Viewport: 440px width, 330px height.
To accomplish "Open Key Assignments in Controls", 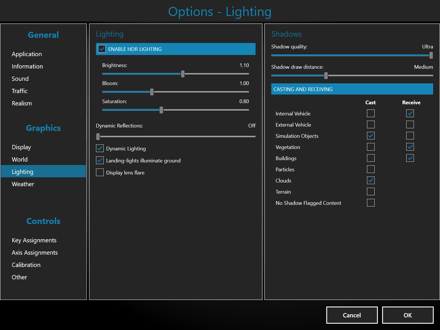I will click(x=34, y=240).
